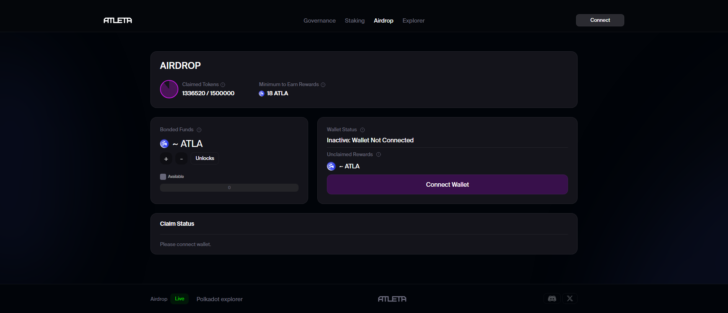
Task: Open the Polkadot explorer link
Action: (x=220, y=299)
